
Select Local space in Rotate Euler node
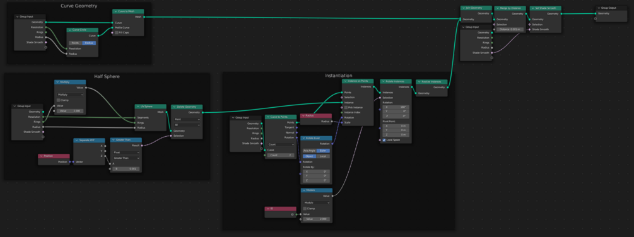coord(323,156)
